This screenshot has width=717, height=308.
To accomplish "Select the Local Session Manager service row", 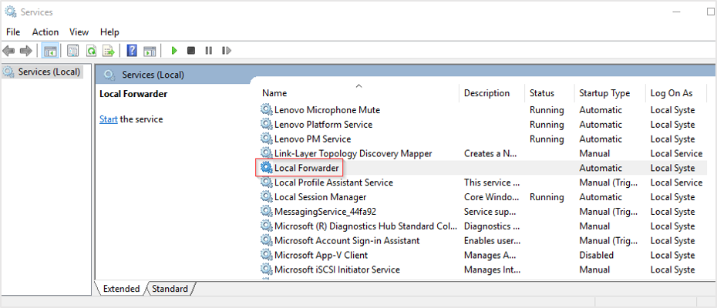I will [483, 197].
